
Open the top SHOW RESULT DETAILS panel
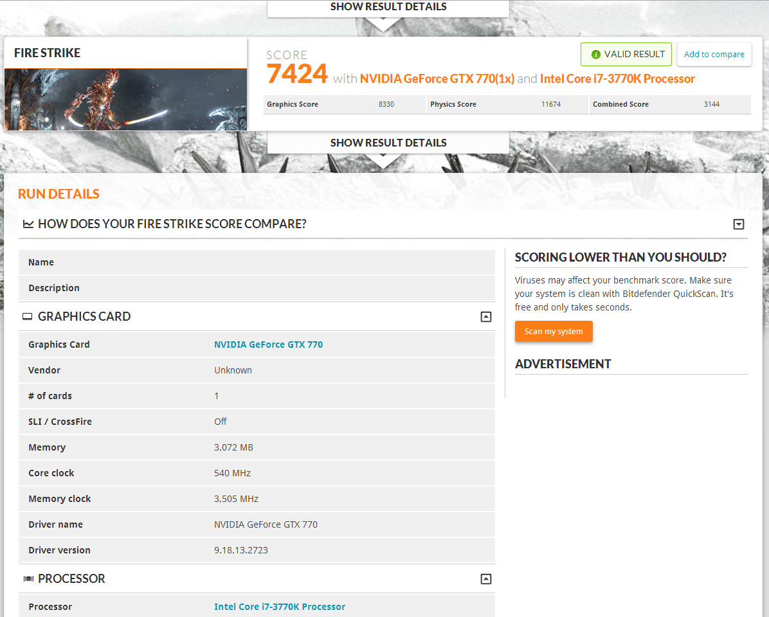388,6
